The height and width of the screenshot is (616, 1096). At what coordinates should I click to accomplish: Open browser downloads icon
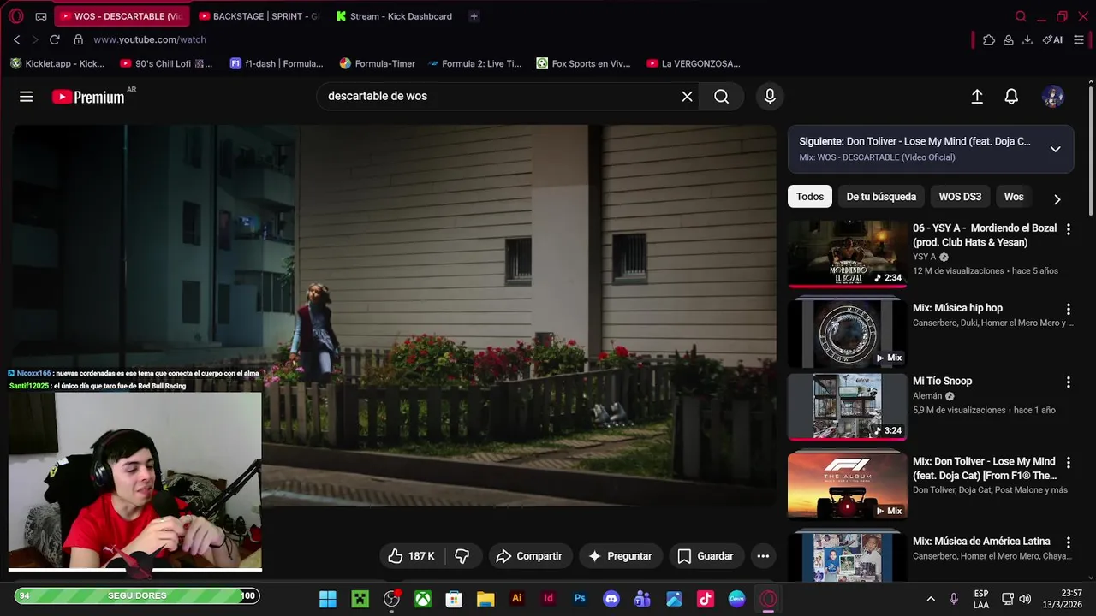click(x=1027, y=39)
